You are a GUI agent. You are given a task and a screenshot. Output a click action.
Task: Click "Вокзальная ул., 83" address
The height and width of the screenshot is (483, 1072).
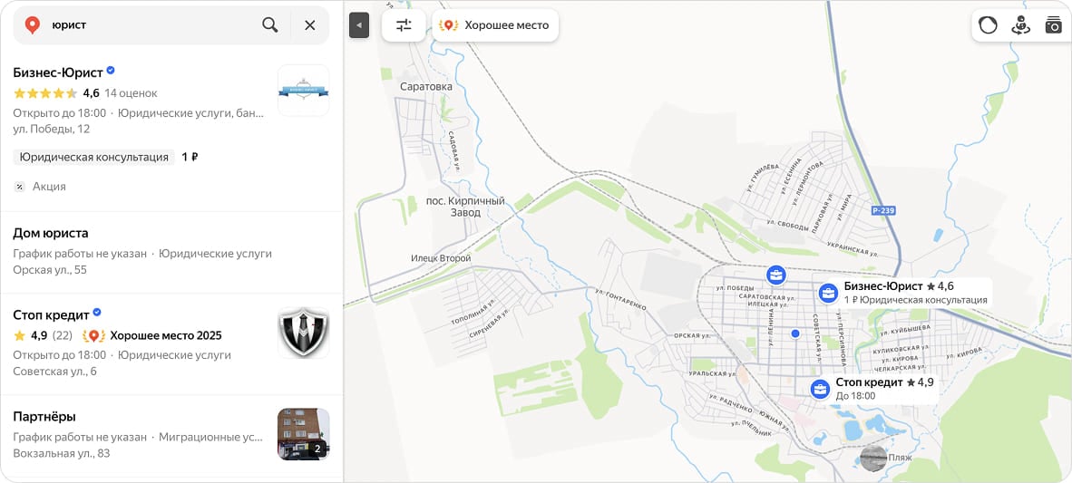point(62,453)
